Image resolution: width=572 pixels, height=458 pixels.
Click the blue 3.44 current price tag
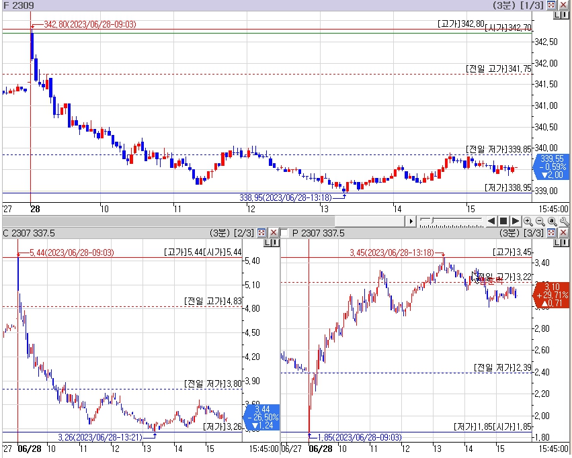[x=261, y=417]
